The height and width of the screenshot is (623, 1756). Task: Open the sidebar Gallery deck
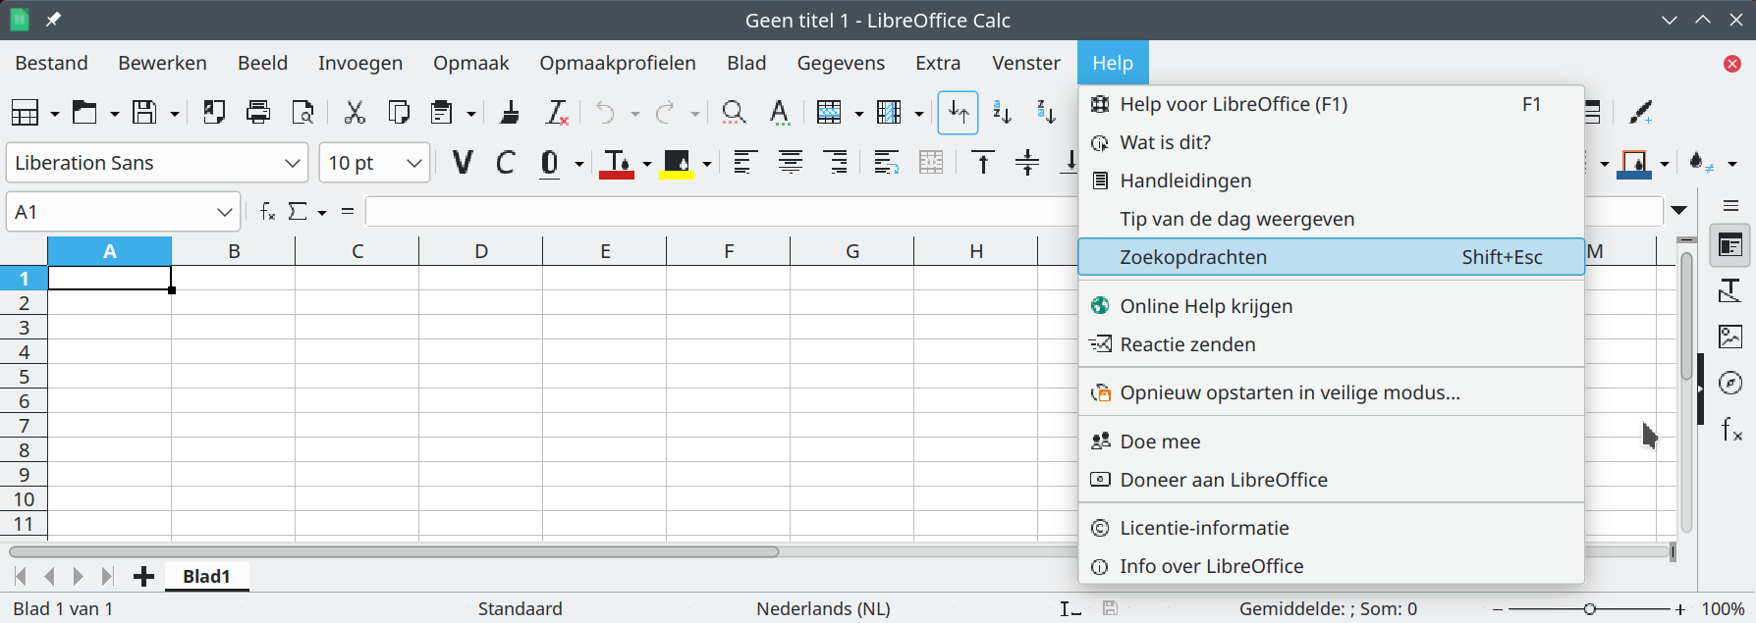point(1730,337)
